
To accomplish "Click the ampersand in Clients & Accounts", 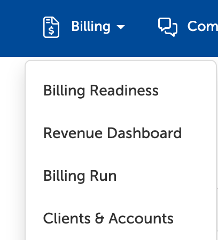I will coord(99,219).
